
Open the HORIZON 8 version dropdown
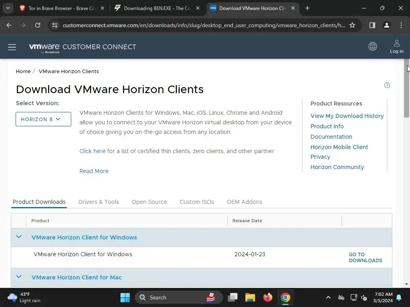coord(43,119)
